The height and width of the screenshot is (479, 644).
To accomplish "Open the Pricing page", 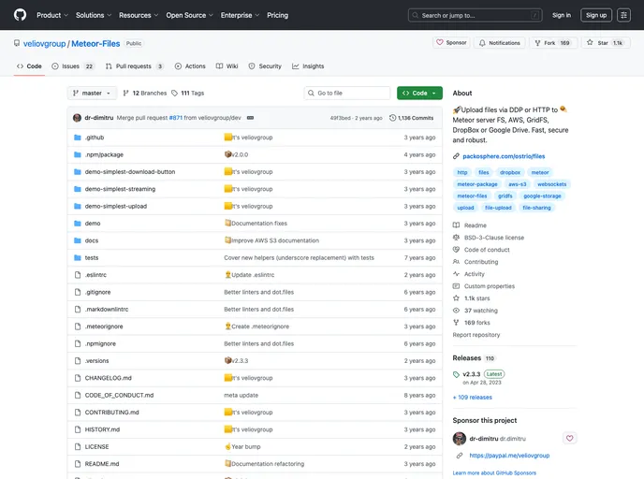I will tap(277, 15).
